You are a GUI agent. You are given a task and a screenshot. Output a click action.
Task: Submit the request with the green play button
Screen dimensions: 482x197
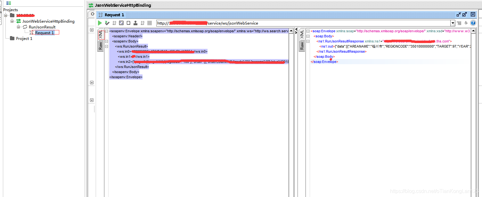pyautogui.click(x=100, y=23)
